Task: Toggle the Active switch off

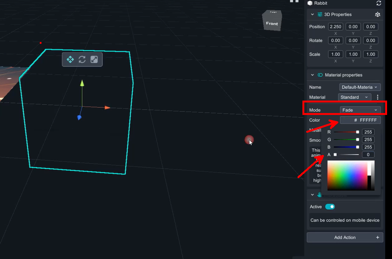Action: tap(330, 207)
